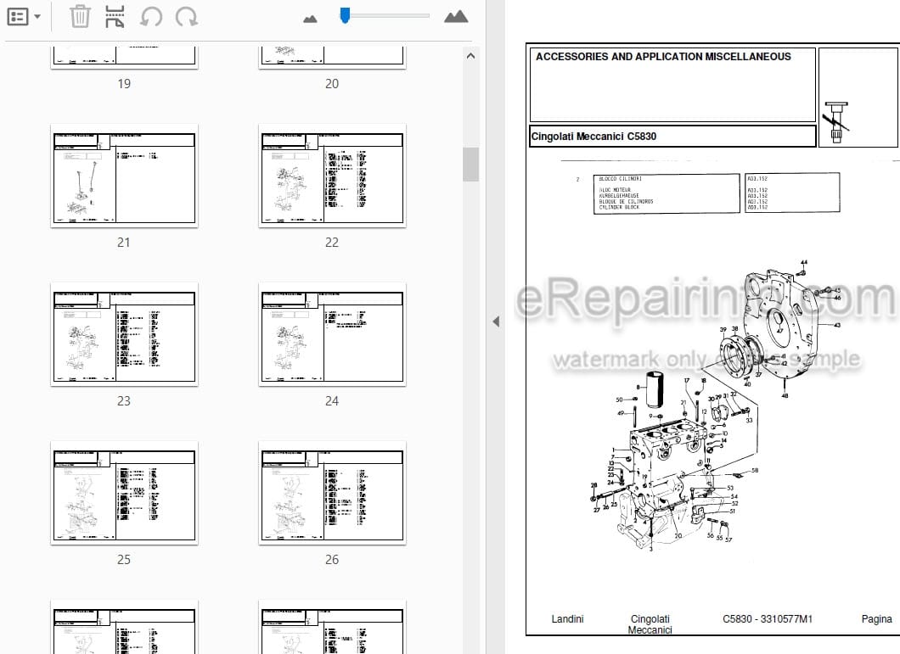
Task: Select the partially visible page 19 thumbnail
Action: click(124, 57)
